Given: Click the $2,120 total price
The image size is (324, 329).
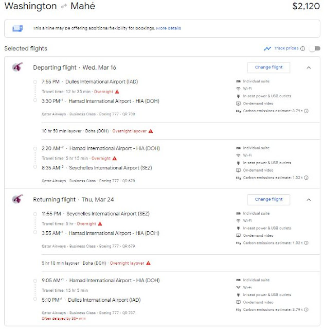Looking at the screenshot, I should [305, 7].
